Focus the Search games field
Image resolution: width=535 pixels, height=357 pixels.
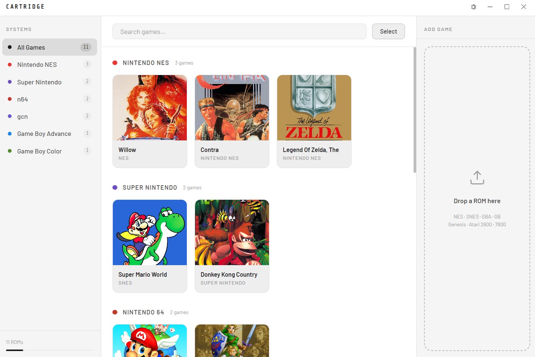[x=239, y=31]
